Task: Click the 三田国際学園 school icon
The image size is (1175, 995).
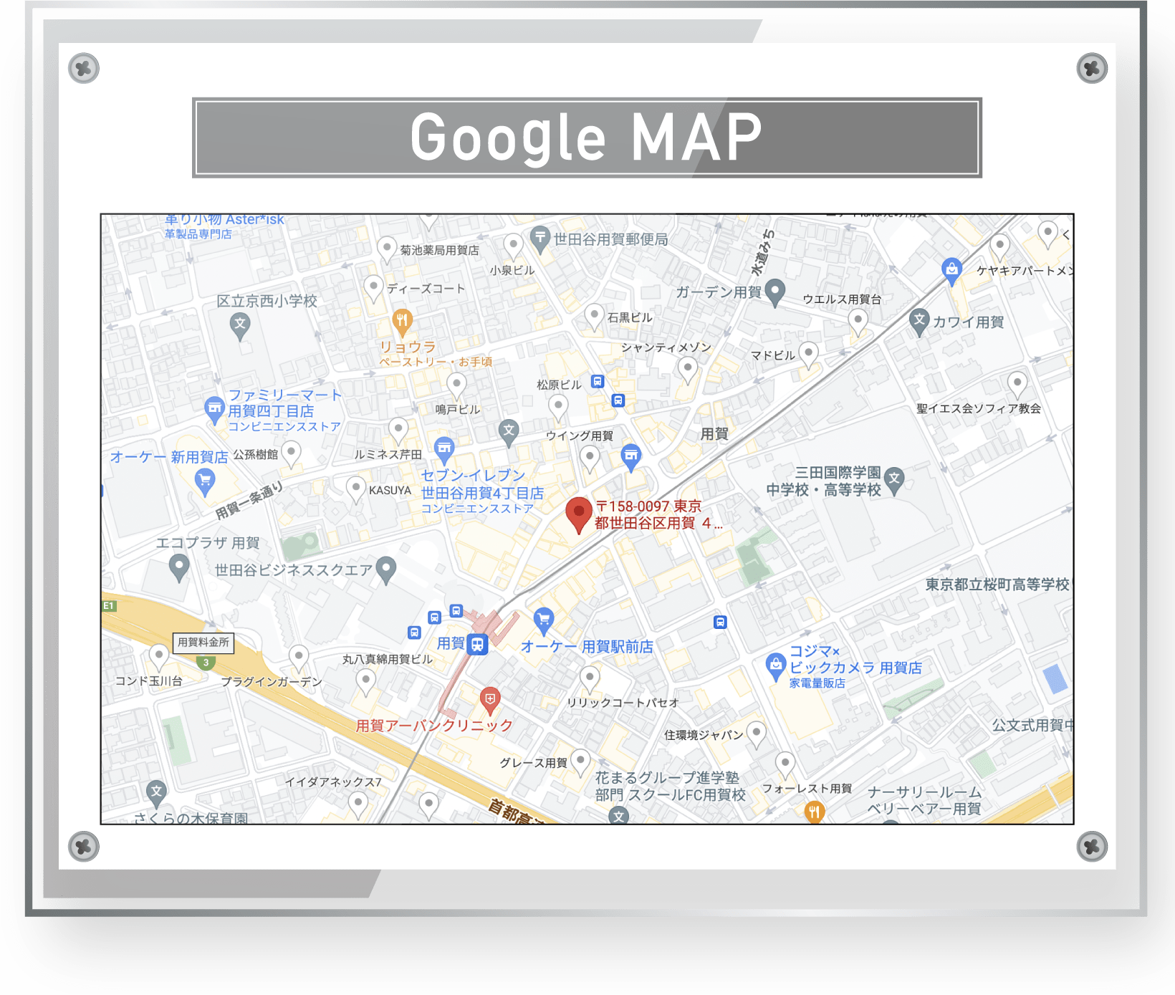Action: [x=894, y=481]
